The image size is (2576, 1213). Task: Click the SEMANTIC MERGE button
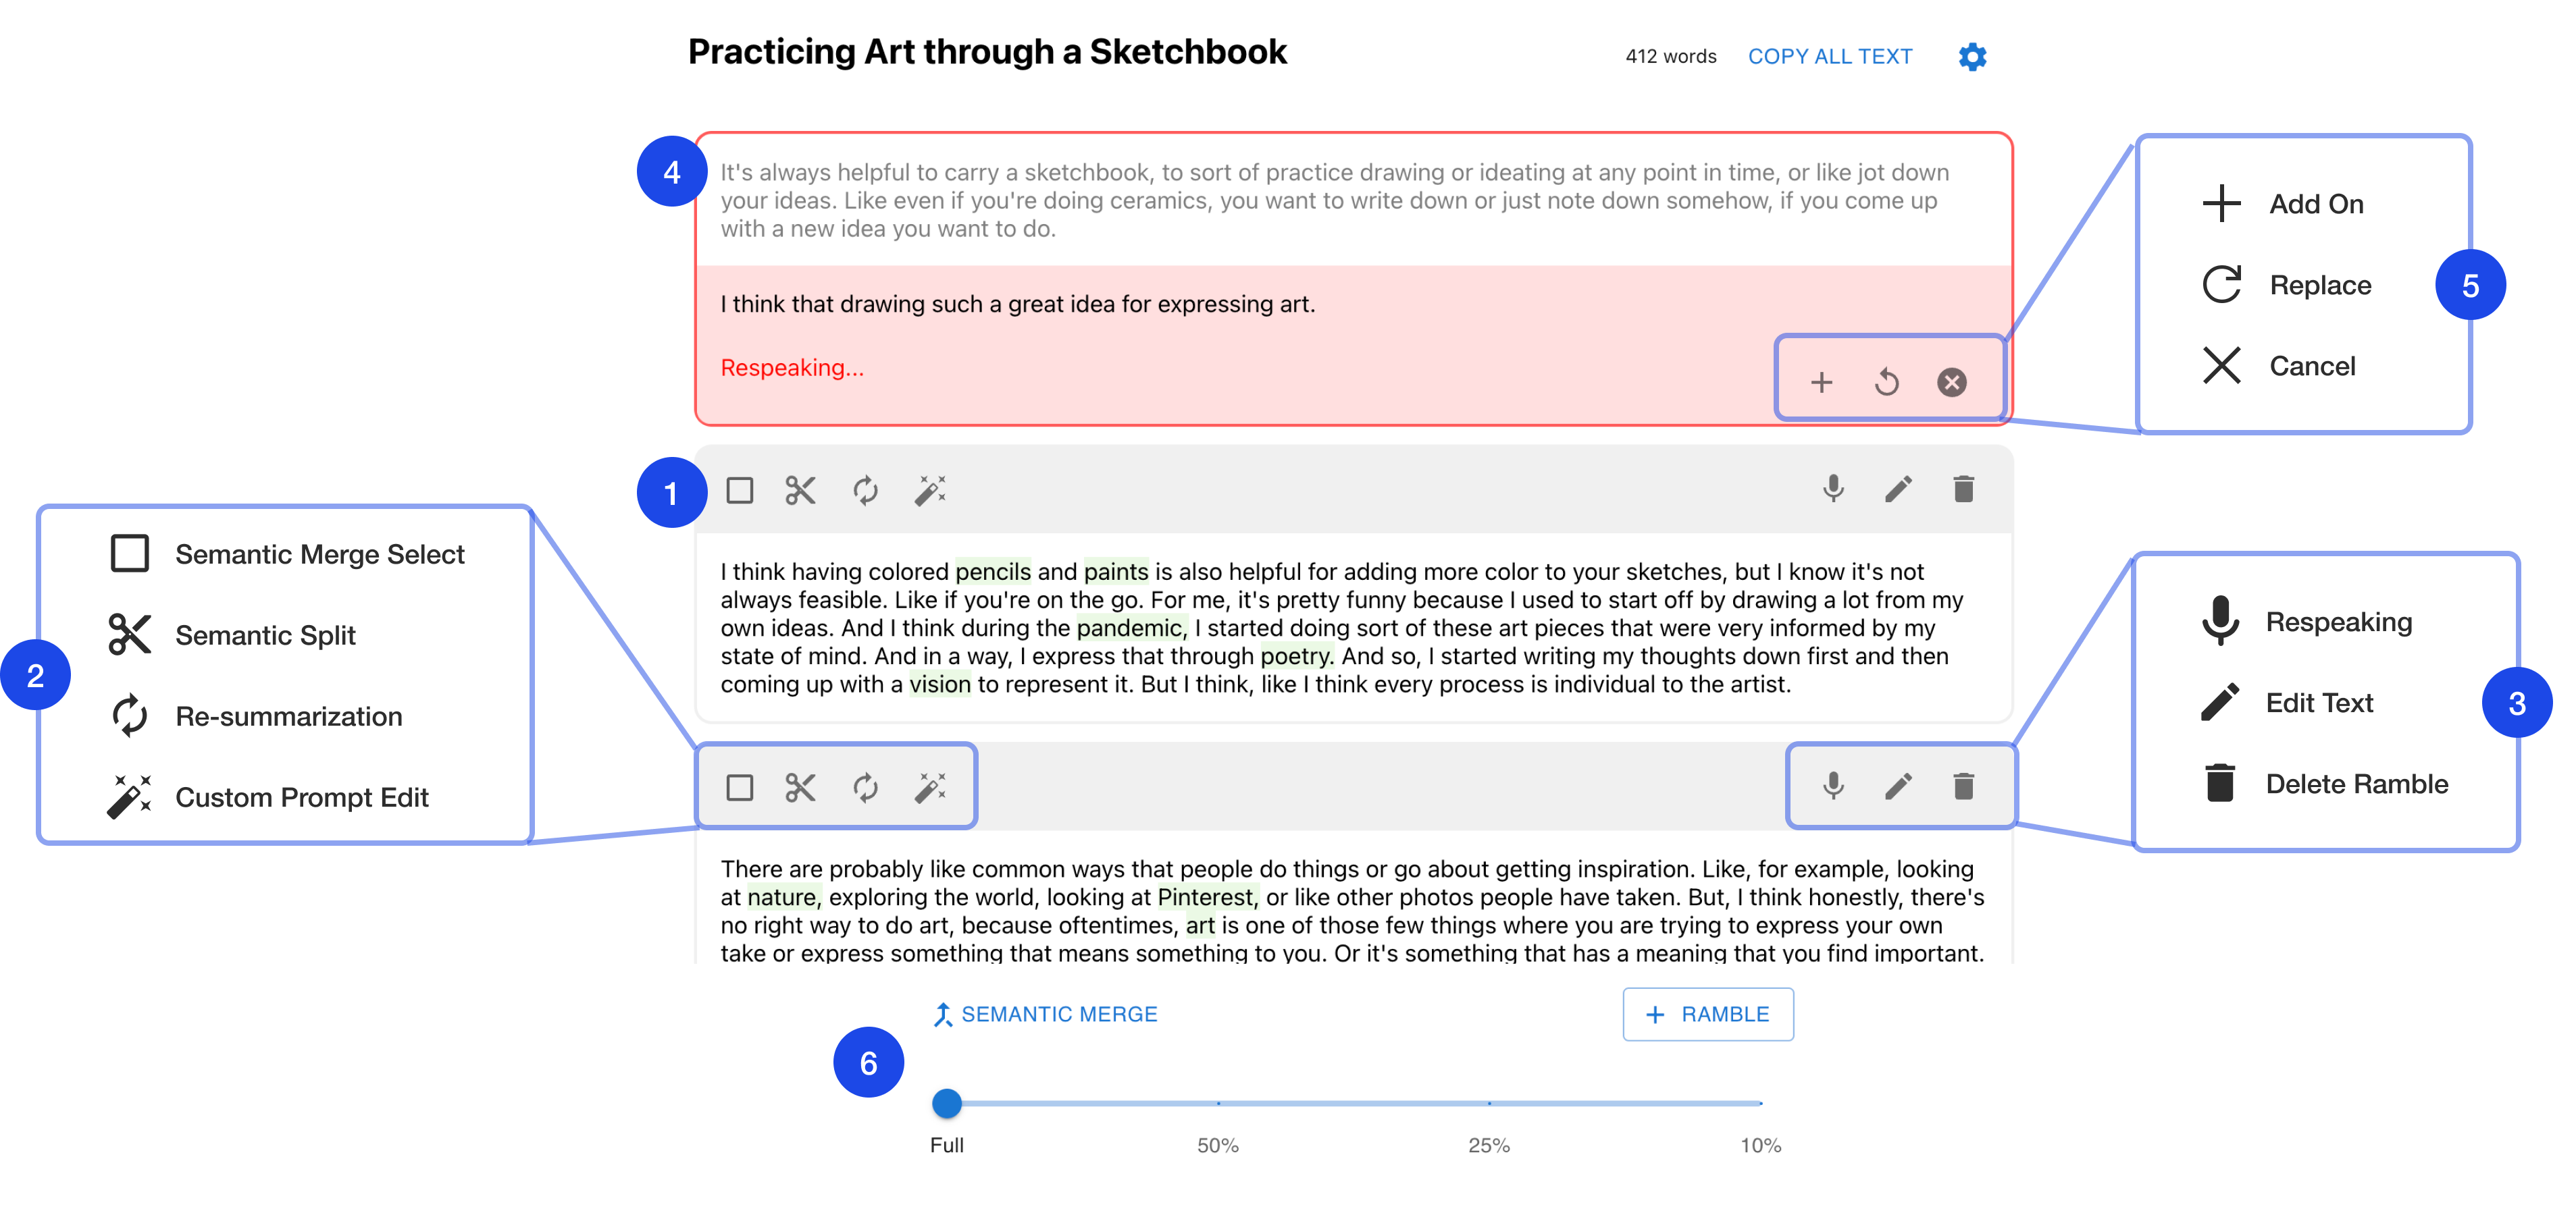1045,1014
